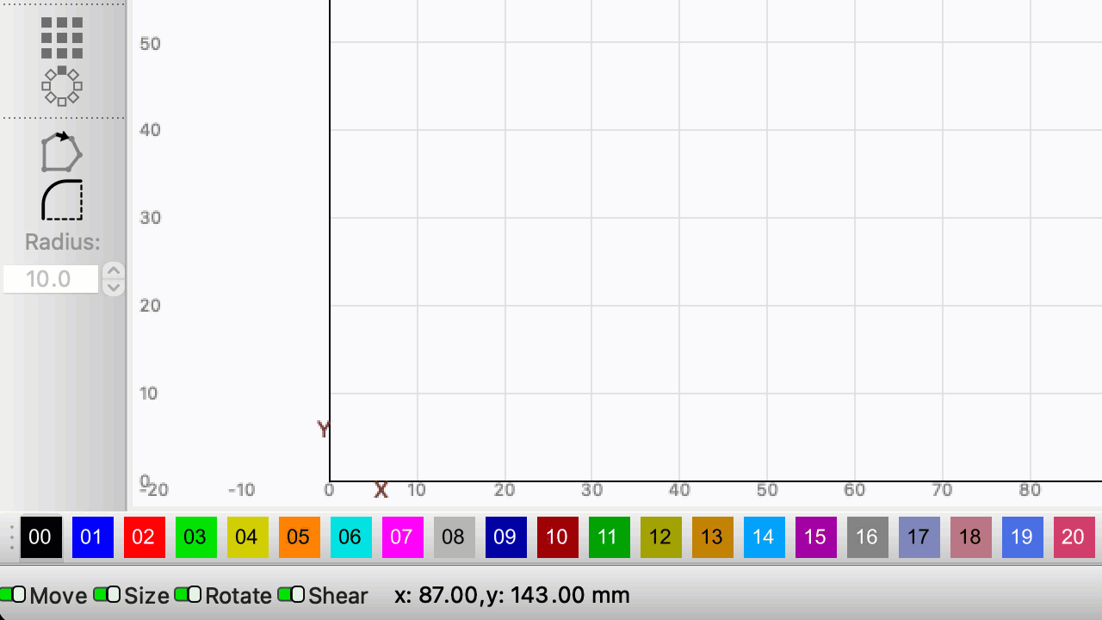Choose green layer swatch 03

click(195, 537)
